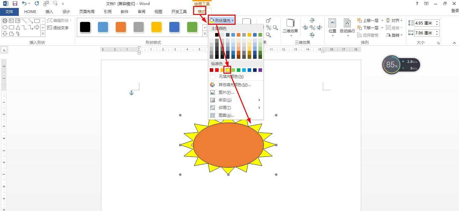Open the 形状填充 shape fill dropdown
Viewport: 459px width, 211px height.
click(x=222, y=20)
